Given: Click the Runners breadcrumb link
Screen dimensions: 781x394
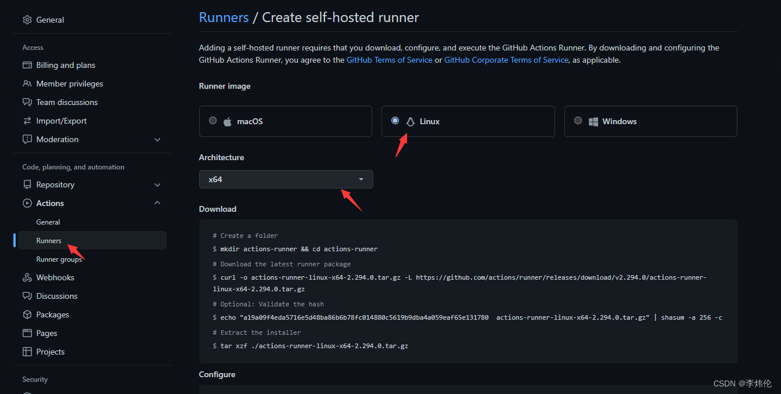Looking at the screenshot, I should pos(224,17).
